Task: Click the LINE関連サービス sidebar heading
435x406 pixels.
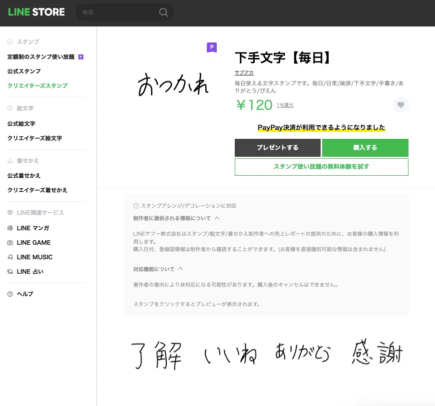Action: pos(40,213)
